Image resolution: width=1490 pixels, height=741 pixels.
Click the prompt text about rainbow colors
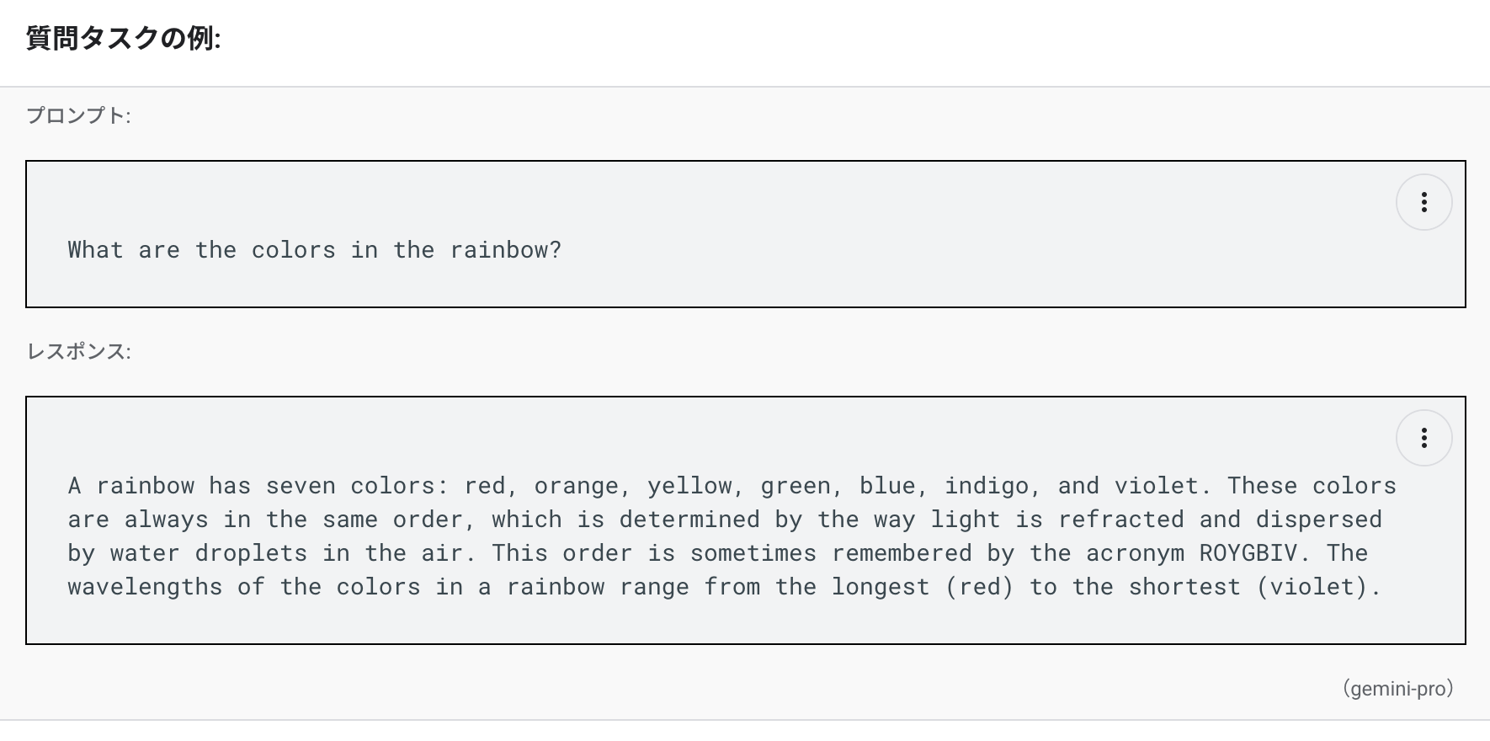pyautogui.click(x=314, y=250)
